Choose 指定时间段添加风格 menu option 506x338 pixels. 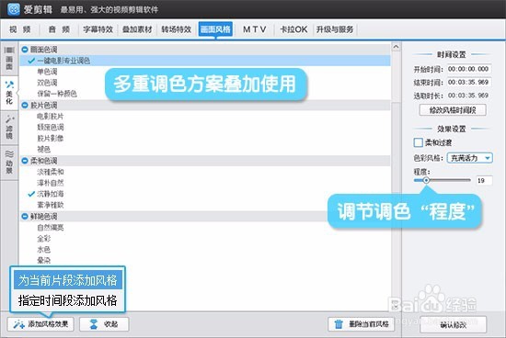(67, 300)
